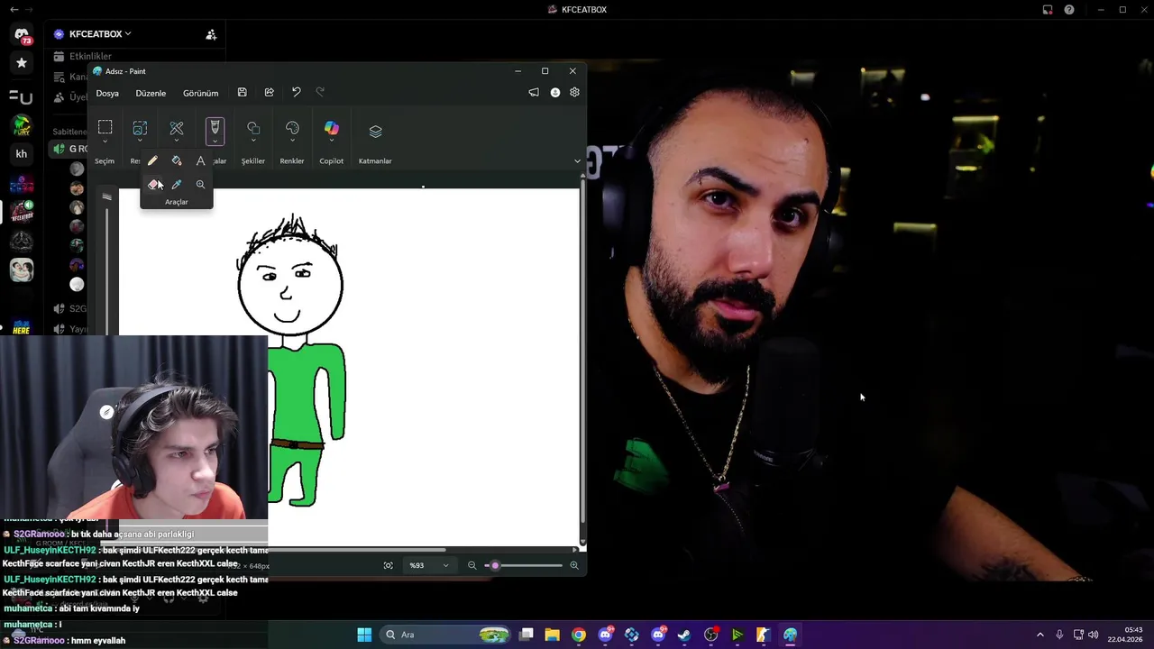
Task: Select the Fill bucket tool
Action: point(177,160)
